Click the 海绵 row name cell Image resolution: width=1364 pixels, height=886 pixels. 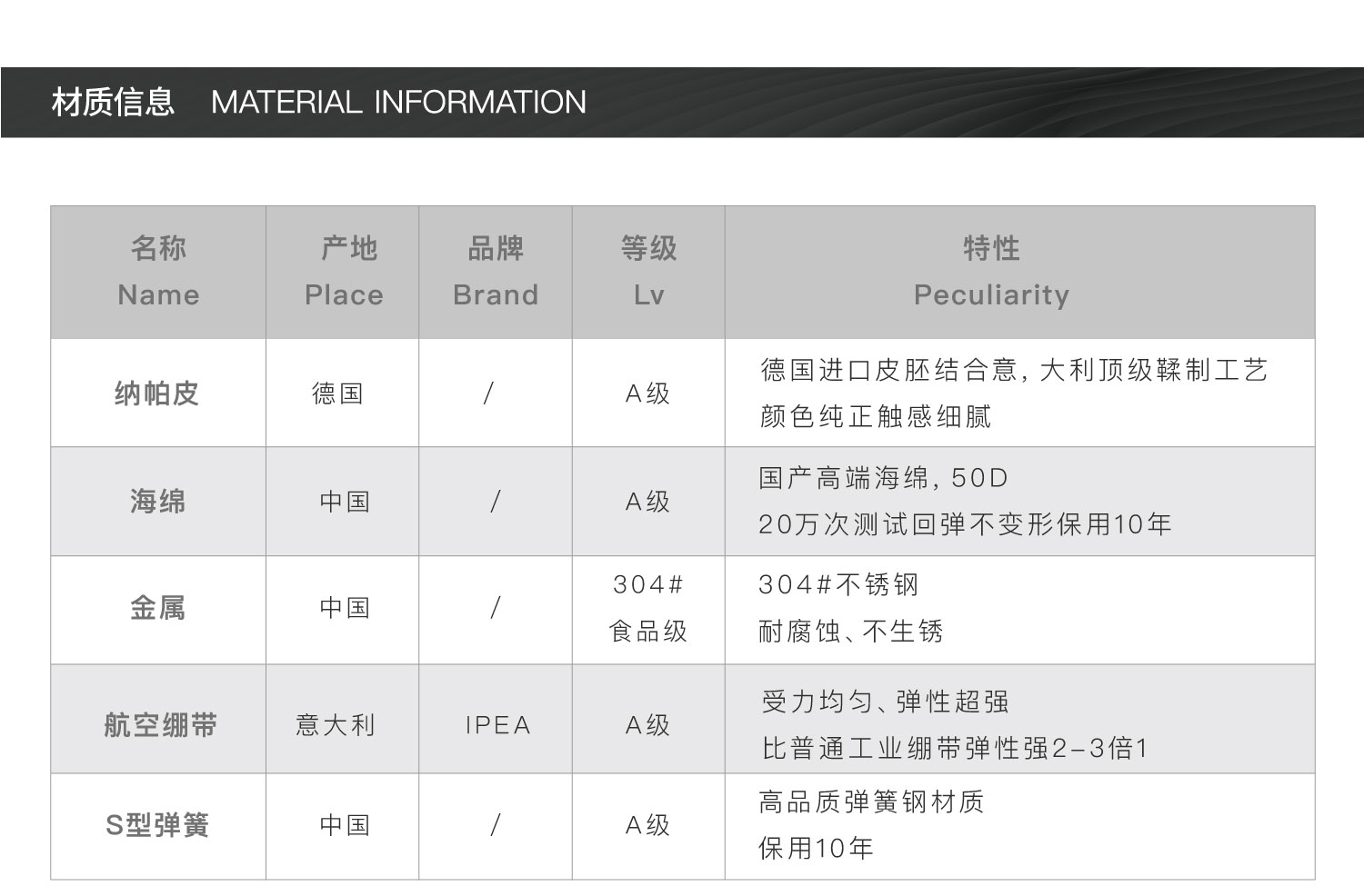157,501
